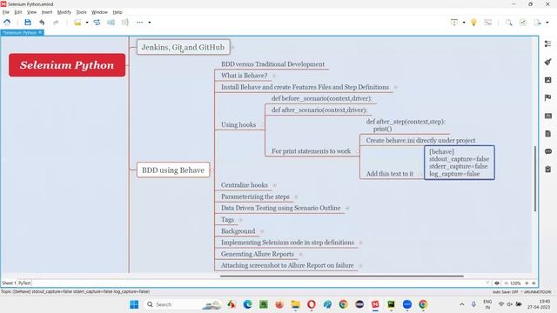Expand the Parameterizing the steps topic
The height and width of the screenshot is (313, 557).
[296, 196]
